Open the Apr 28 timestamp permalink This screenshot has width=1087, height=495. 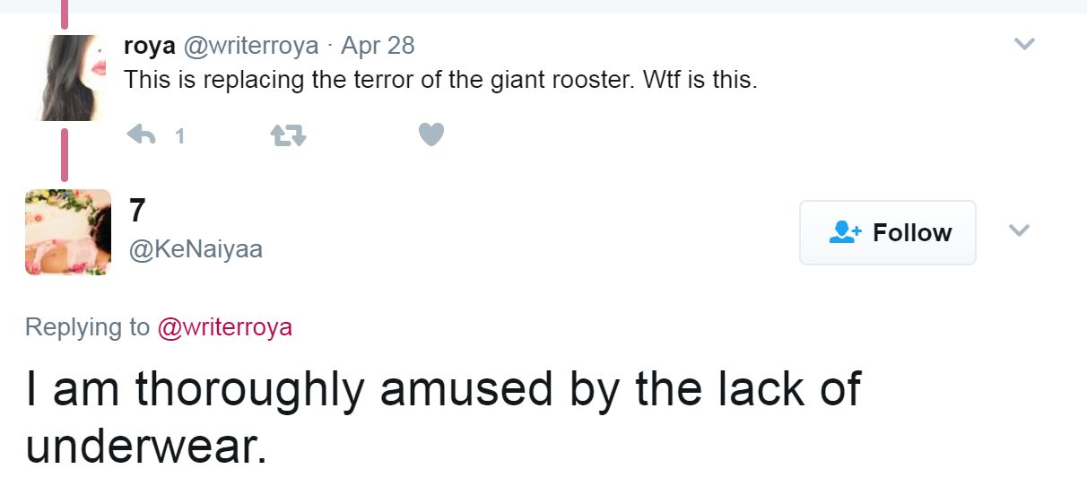click(378, 45)
